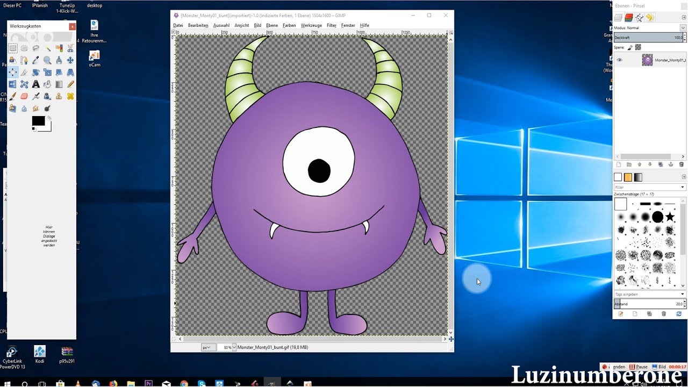Screen dimensions: 688x387
Task: Select the Paths tool
Action: coord(24,60)
